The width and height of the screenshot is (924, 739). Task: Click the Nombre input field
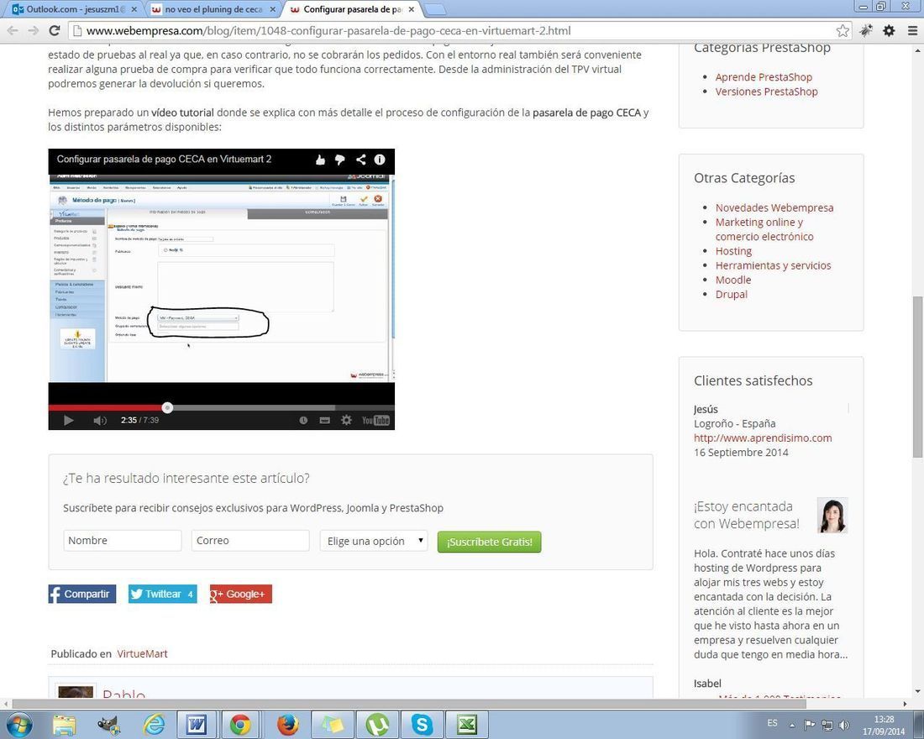[123, 541]
